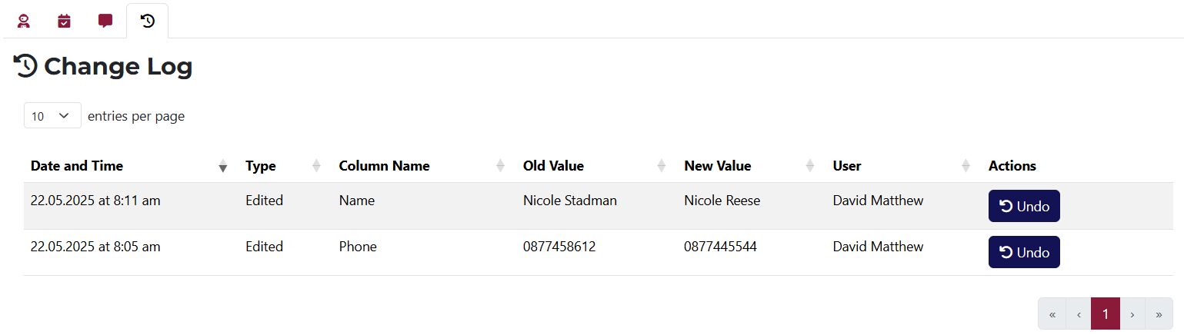Undo the Name change to Nicole Reese
1184x335 pixels.
coord(1024,206)
